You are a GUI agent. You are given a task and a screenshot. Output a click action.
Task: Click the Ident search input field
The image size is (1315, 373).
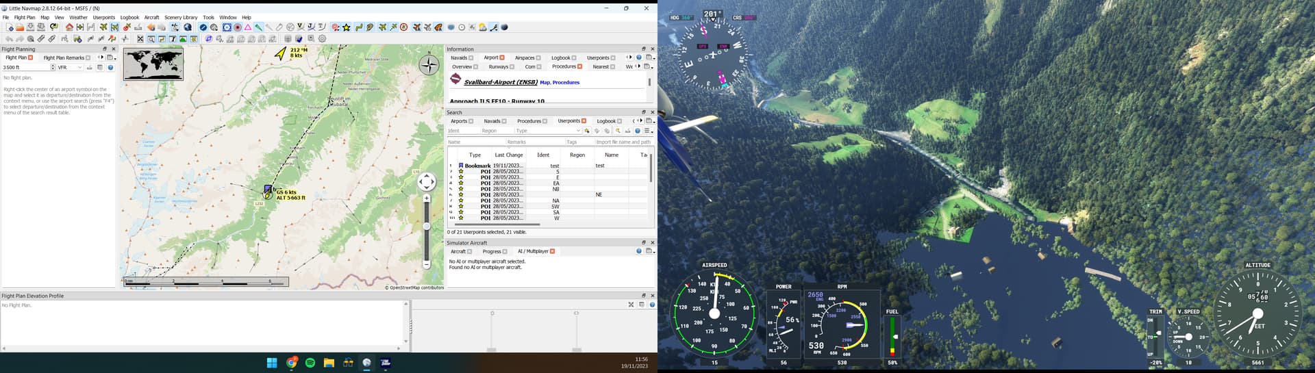pos(463,130)
